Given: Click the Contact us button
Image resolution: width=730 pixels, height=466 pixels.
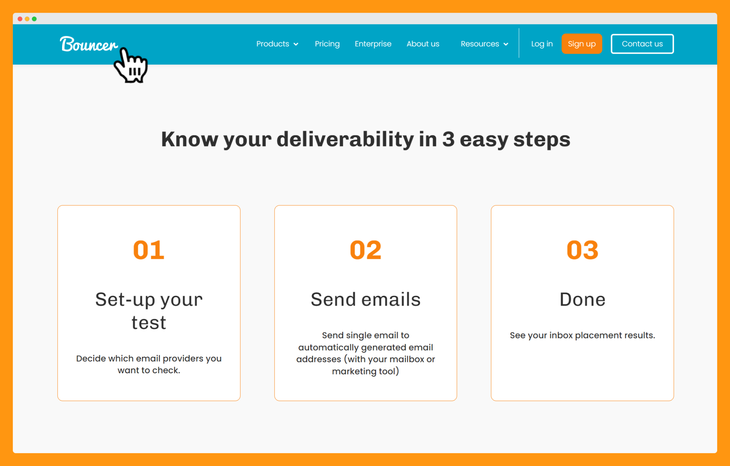Looking at the screenshot, I should (643, 44).
